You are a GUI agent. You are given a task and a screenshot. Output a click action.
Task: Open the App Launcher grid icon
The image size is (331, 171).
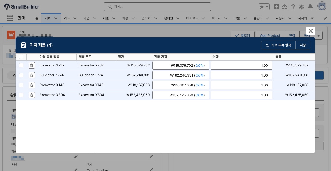[x=10, y=18]
